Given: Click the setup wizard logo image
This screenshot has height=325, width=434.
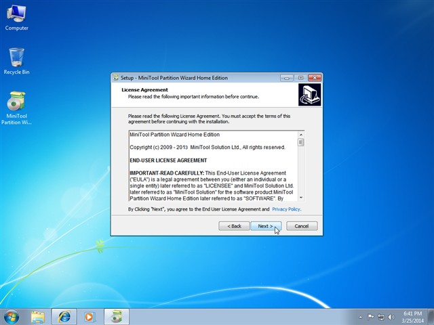Looking at the screenshot, I should tap(309, 95).
